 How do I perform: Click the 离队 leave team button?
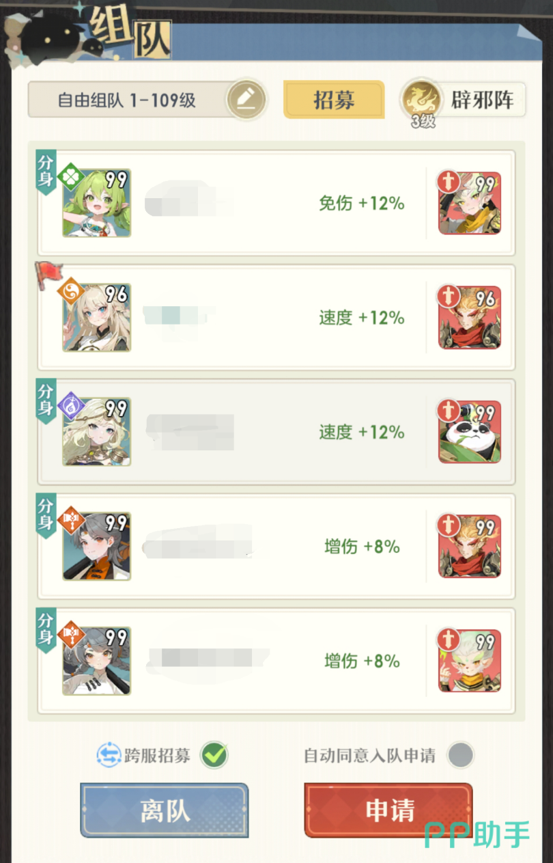tap(165, 810)
